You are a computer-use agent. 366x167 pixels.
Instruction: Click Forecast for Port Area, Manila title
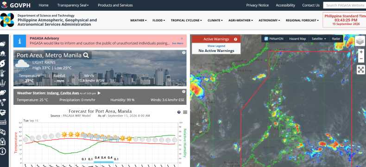click(100, 111)
